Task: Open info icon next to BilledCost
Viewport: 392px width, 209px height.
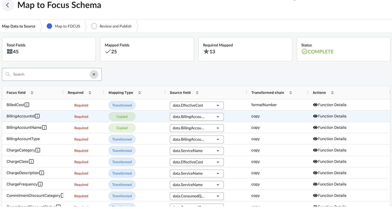Action: (x=27, y=105)
